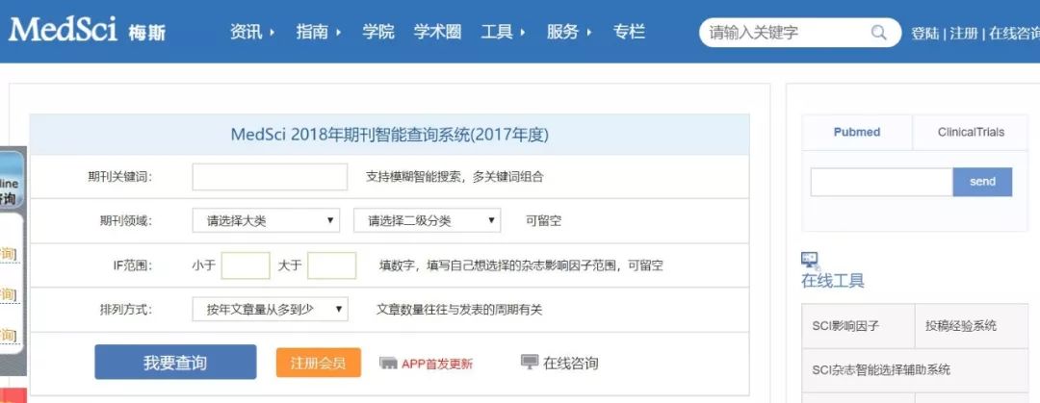Screen dimensions: 1040x403
Task: Switch to the Pubmed tab
Action: (857, 133)
